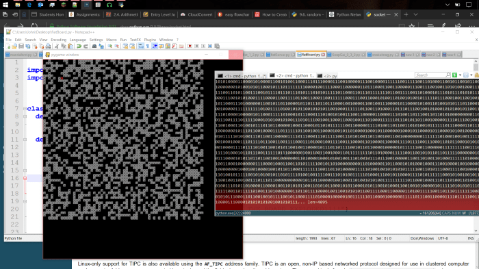Open the Edit menu in Notepad++
The width and height of the screenshot is (479, 269).
[18, 40]
